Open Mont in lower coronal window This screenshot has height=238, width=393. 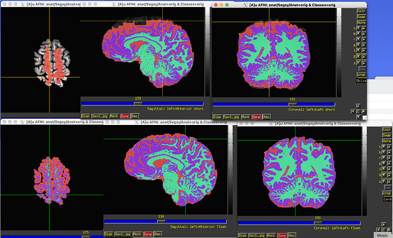[271, 236]
